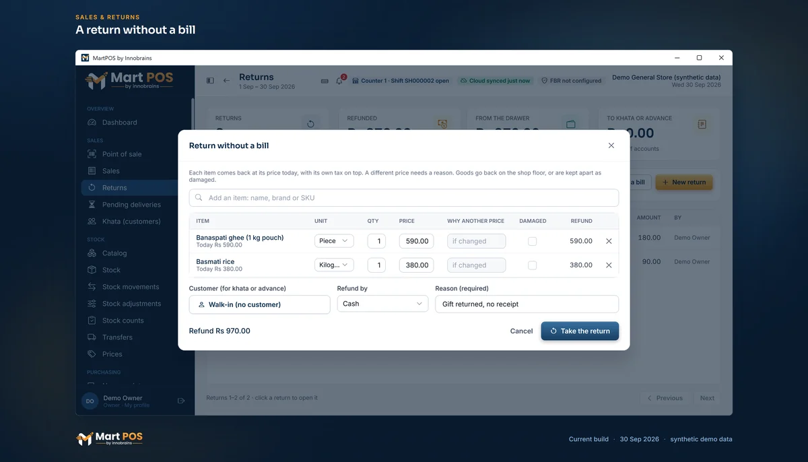Click the Prices tag icon
Image resolution: width=808 pixels, height=462 pixels.
pyautogui.click(x=92, y=354)
